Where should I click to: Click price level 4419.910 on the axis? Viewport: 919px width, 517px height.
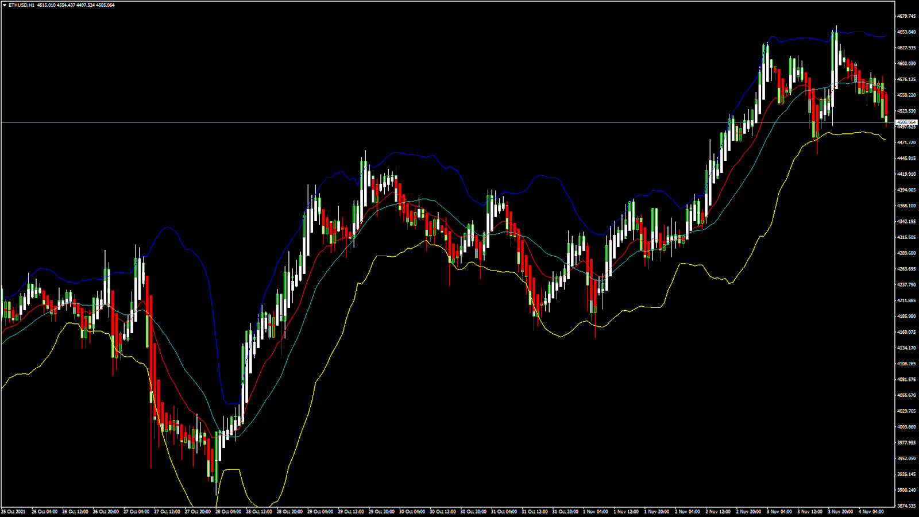906,174
